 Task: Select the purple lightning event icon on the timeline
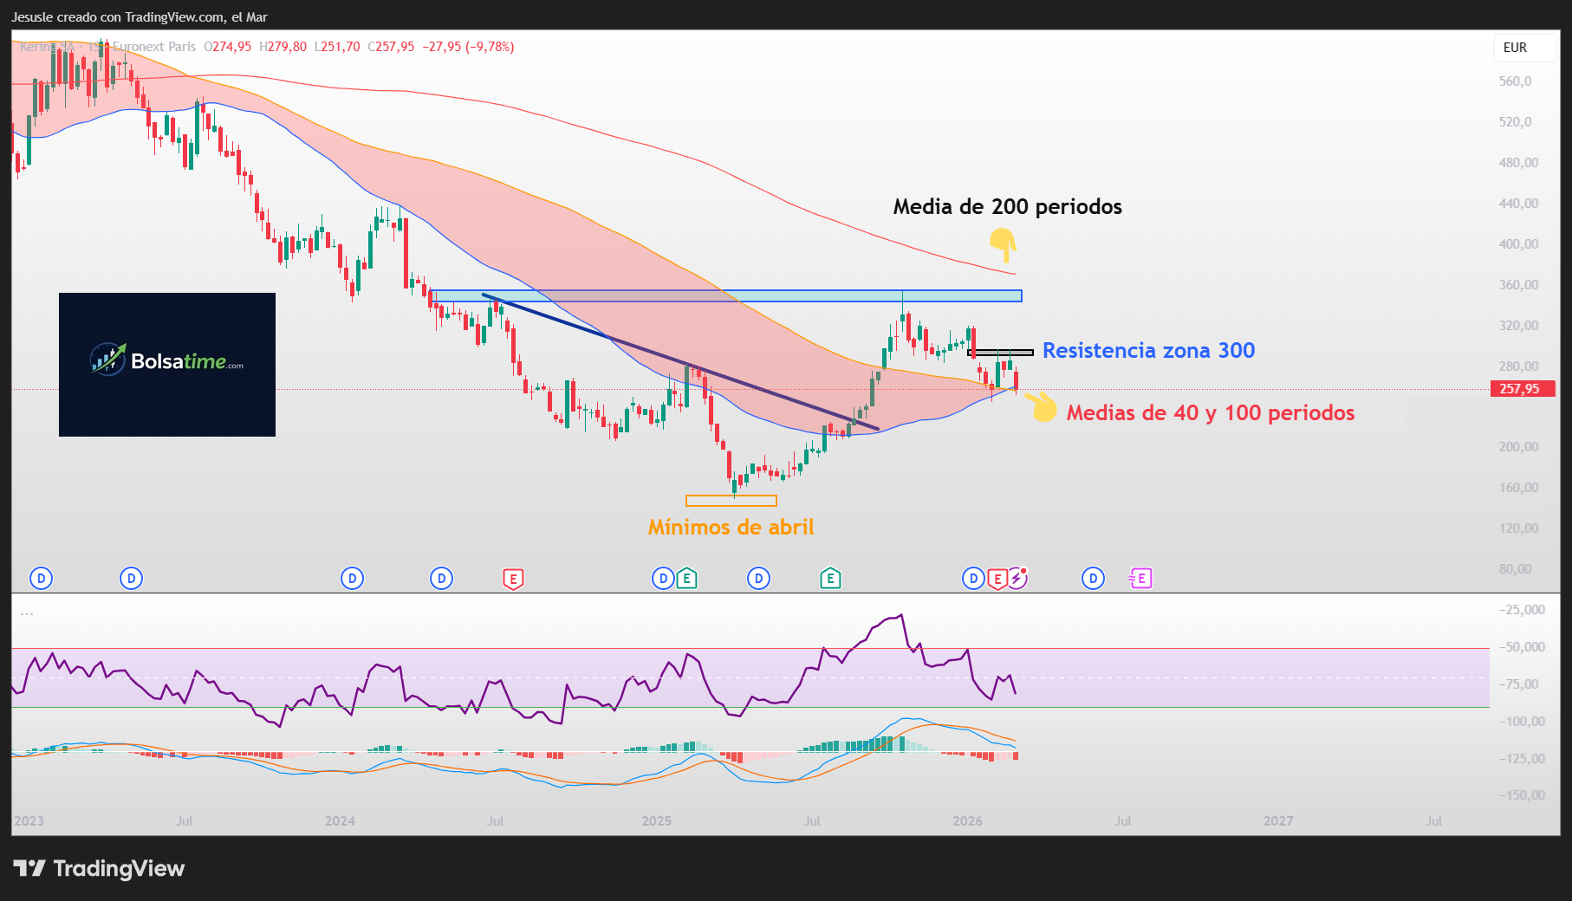(x=1017, y=577)
